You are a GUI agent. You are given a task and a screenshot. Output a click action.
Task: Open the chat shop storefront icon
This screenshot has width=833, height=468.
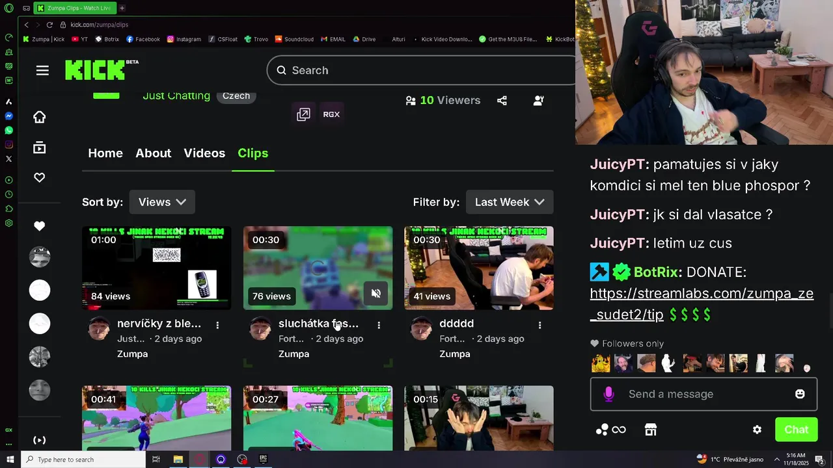[x=651, y=430]
